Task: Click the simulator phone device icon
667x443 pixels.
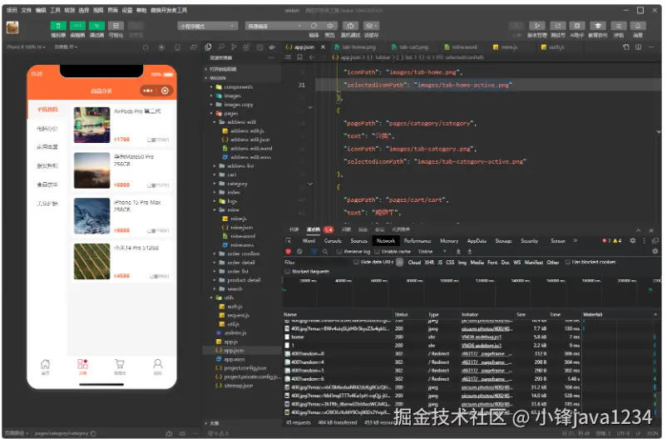Action: [x=177, y=47]
